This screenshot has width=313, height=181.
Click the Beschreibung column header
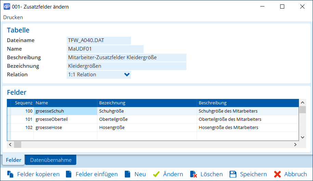(x=212, y=103)
